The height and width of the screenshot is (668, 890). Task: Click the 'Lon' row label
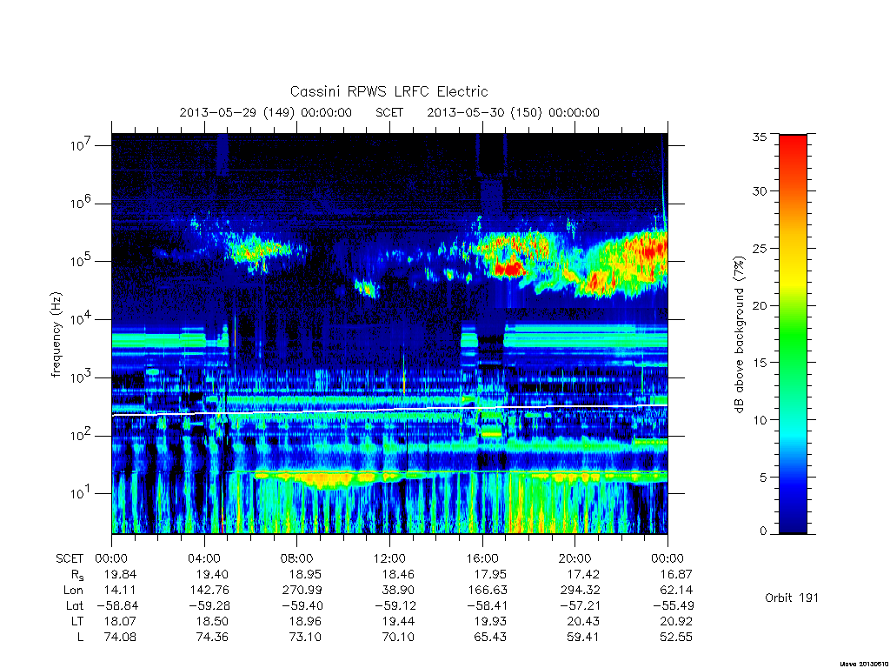(73, 591)
